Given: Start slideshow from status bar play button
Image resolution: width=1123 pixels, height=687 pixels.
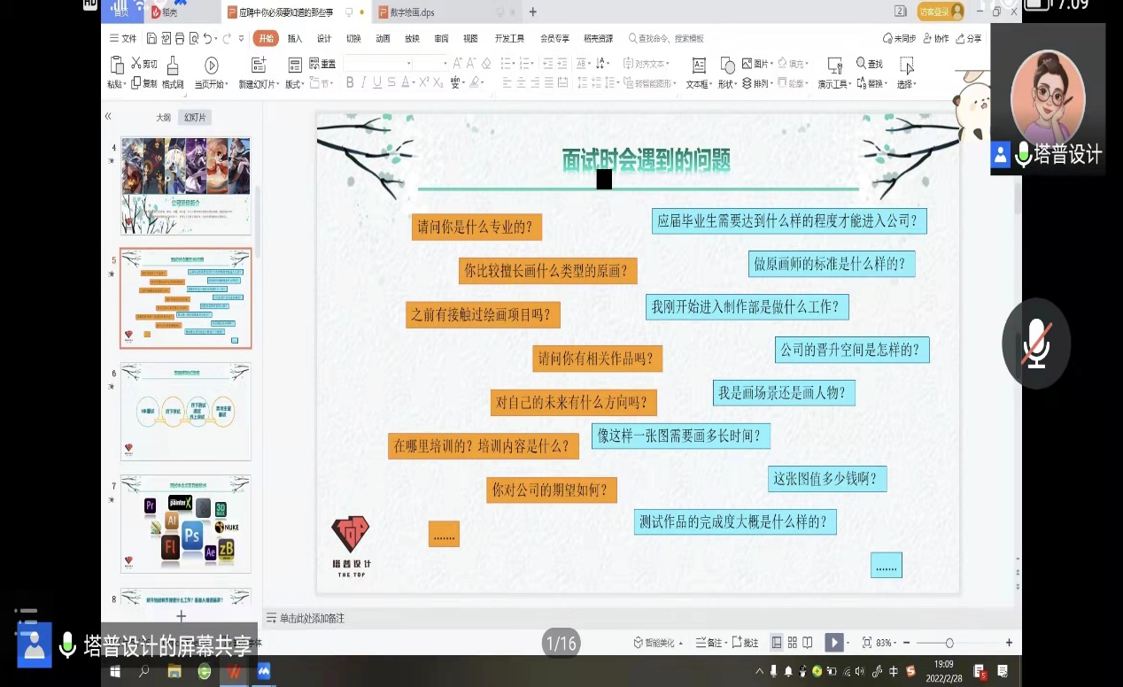Looking at the screenshot, I should coord(833,643).
